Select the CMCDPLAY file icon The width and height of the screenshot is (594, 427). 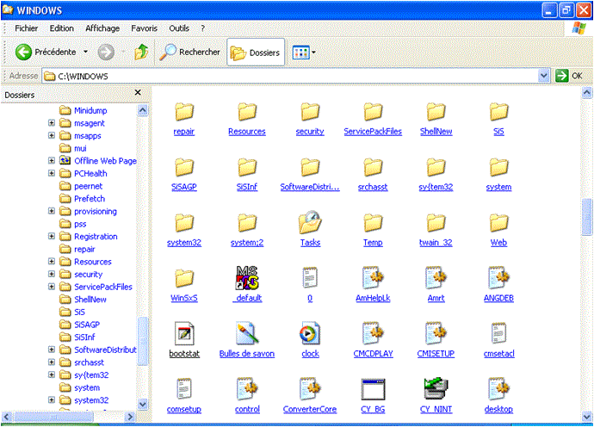pos(373,333)
